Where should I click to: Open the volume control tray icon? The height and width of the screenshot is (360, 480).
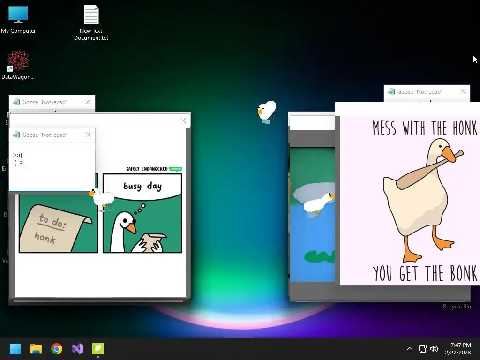pyautogui.click(x=434, y=349)
